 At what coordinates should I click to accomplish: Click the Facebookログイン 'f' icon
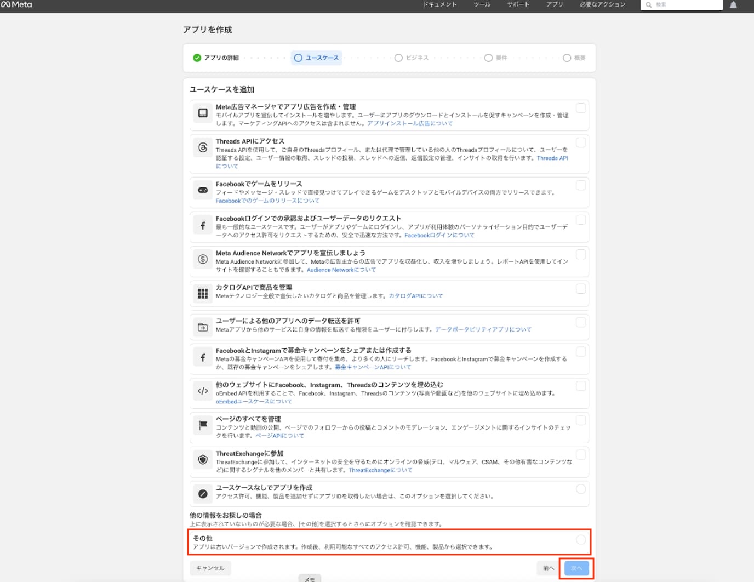click(203, 225)
